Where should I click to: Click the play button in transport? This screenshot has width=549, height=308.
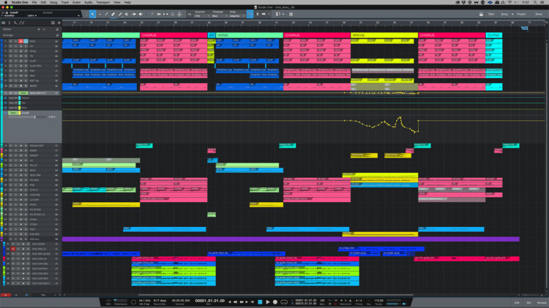tap(267, 301)
